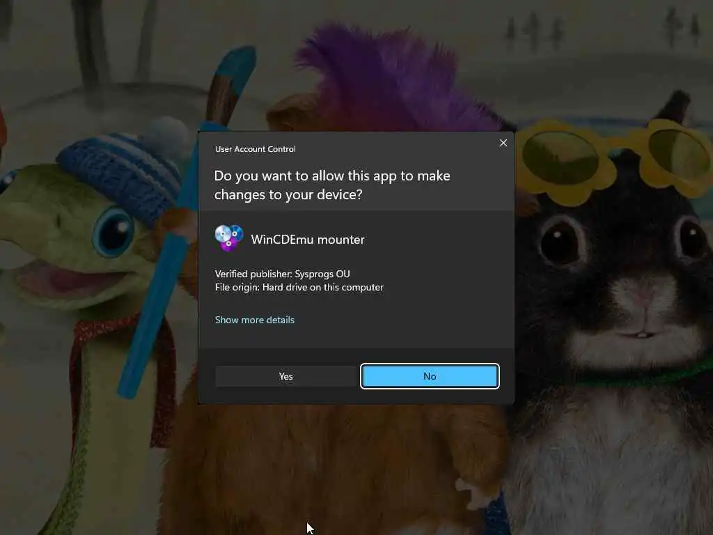
Task: Click Yes to allow WinCDEmu mounter
Action: coord(285,376)
